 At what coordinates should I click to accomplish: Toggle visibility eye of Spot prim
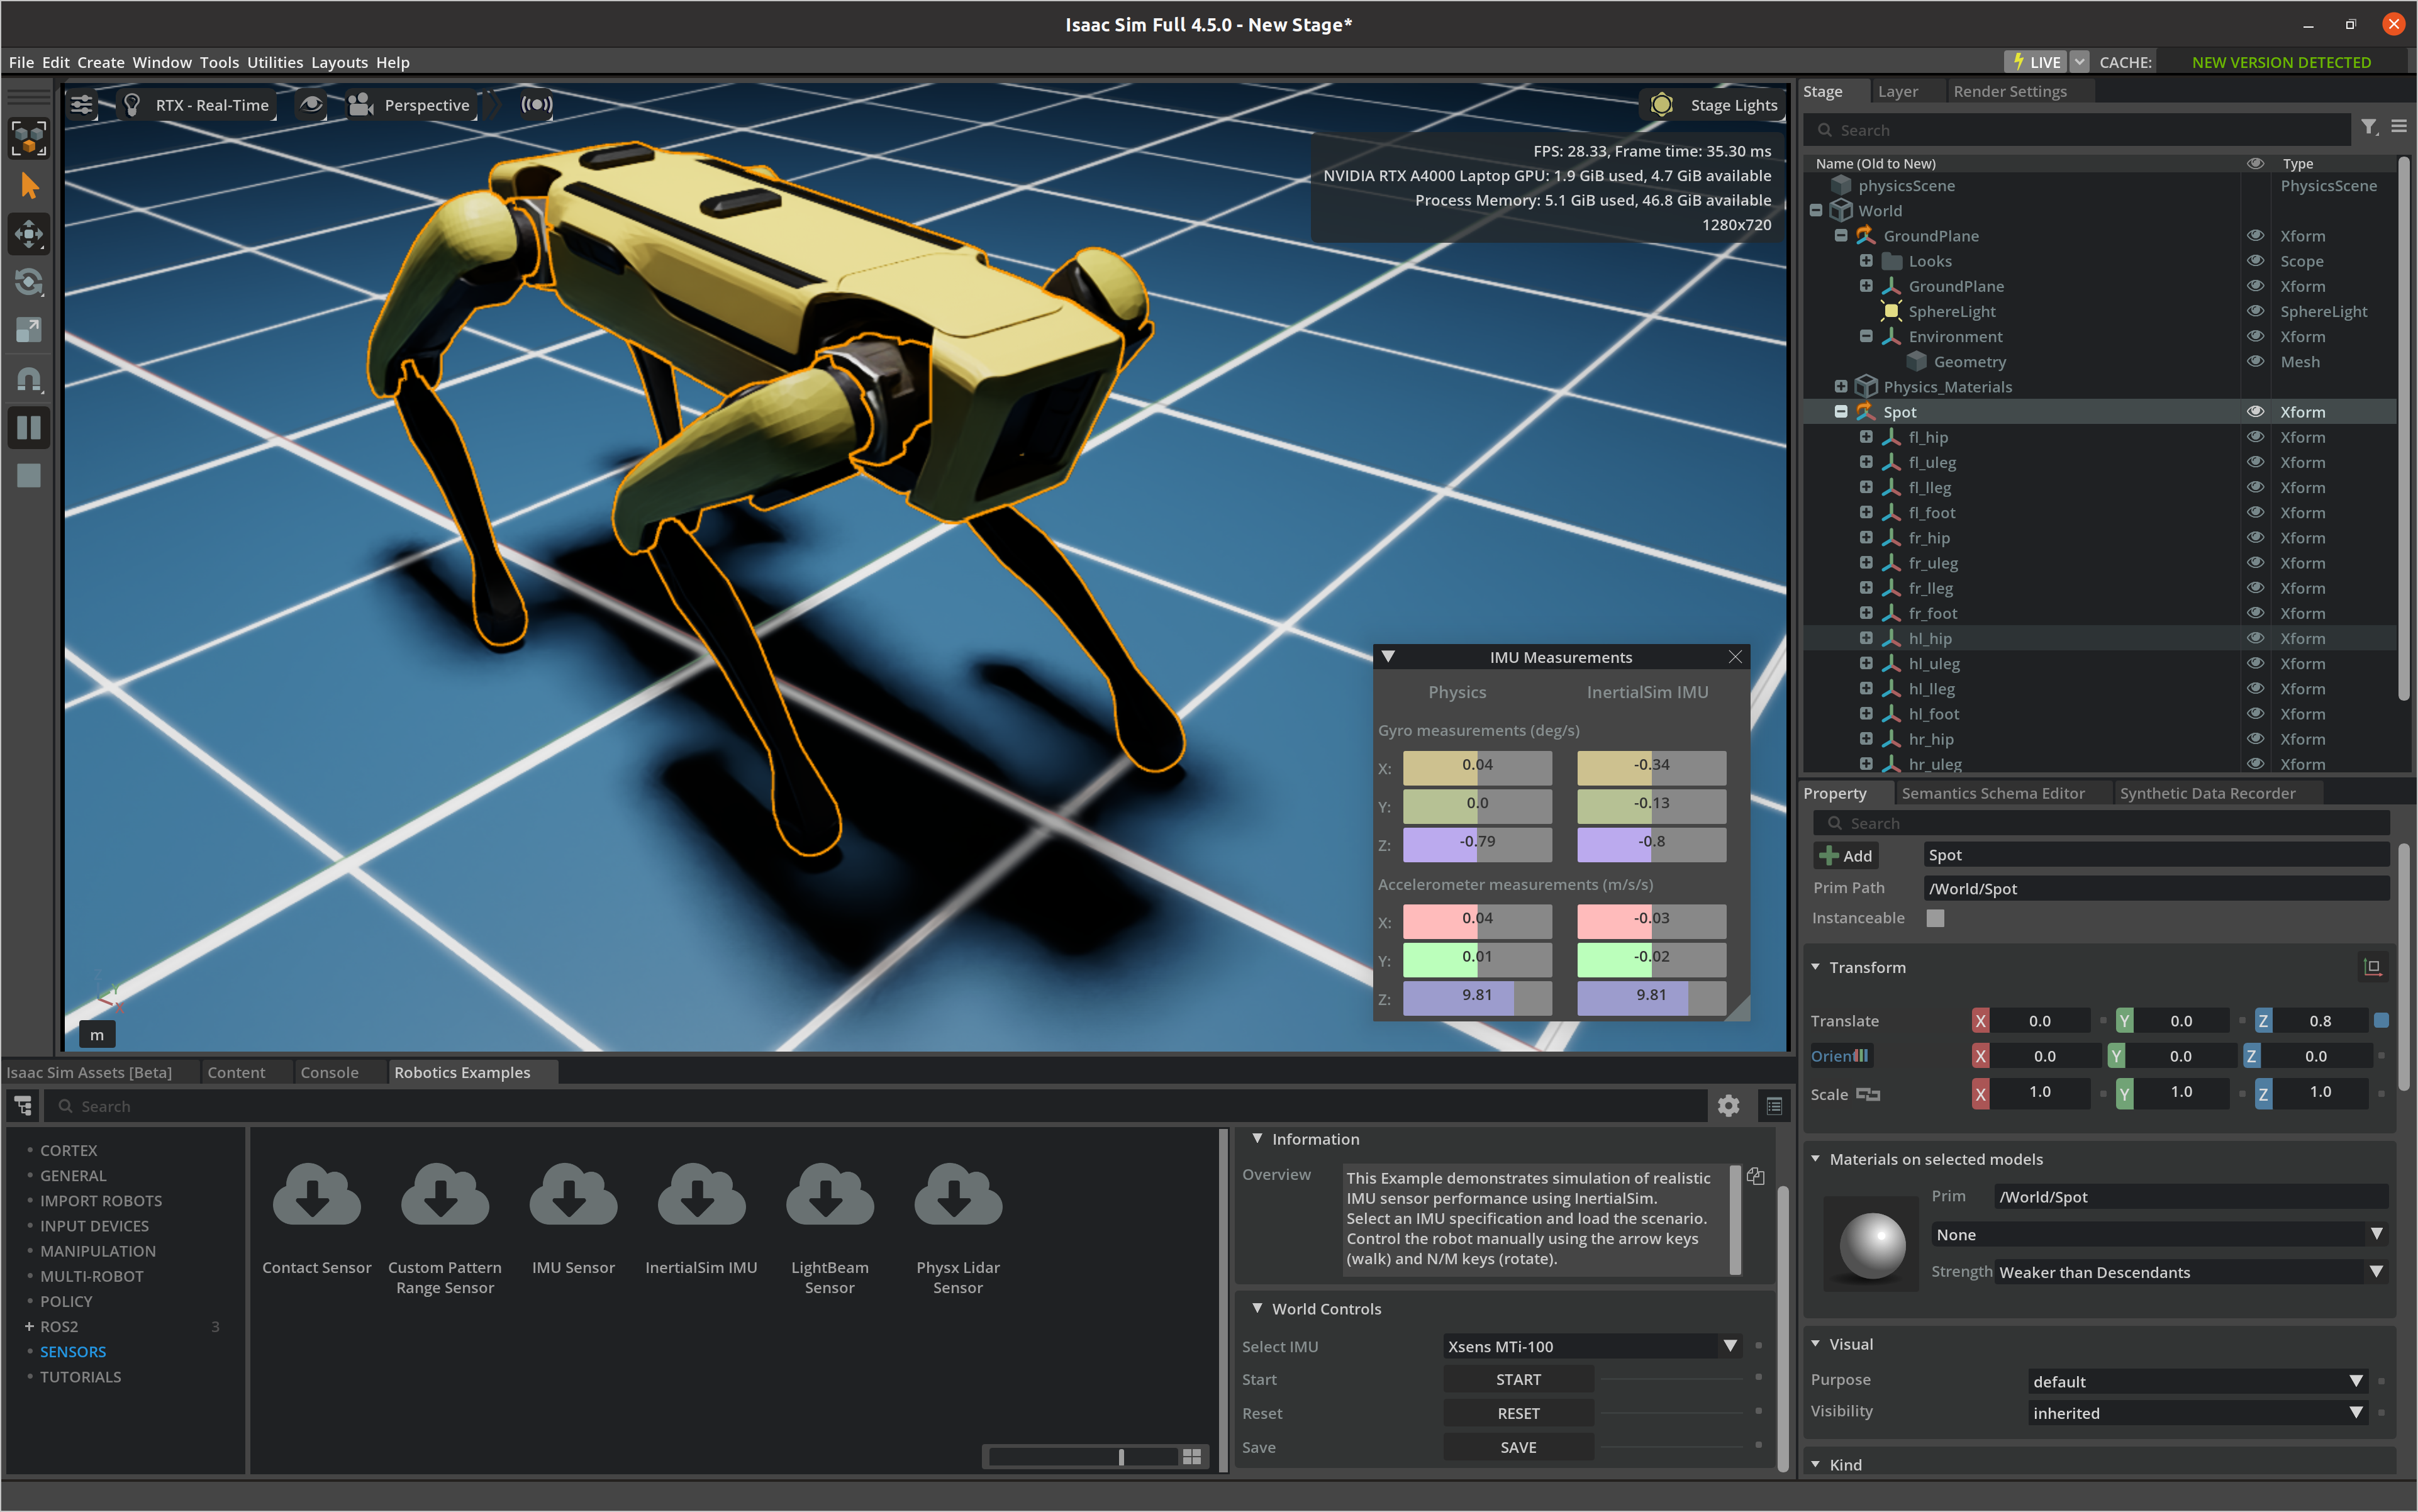tap(2255, 411)
